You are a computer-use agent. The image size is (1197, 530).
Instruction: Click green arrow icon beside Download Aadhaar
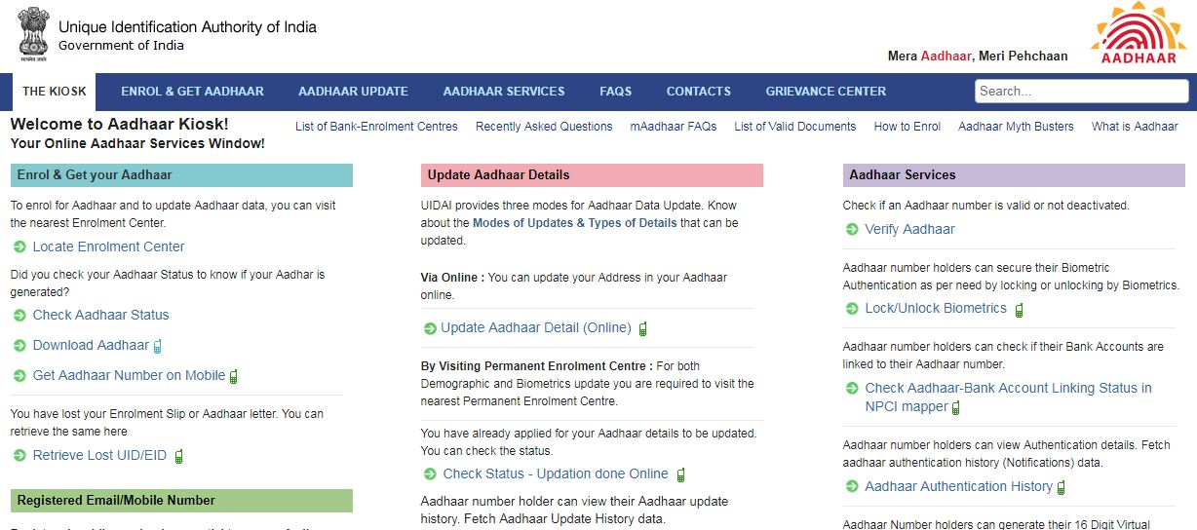point(19,346)
